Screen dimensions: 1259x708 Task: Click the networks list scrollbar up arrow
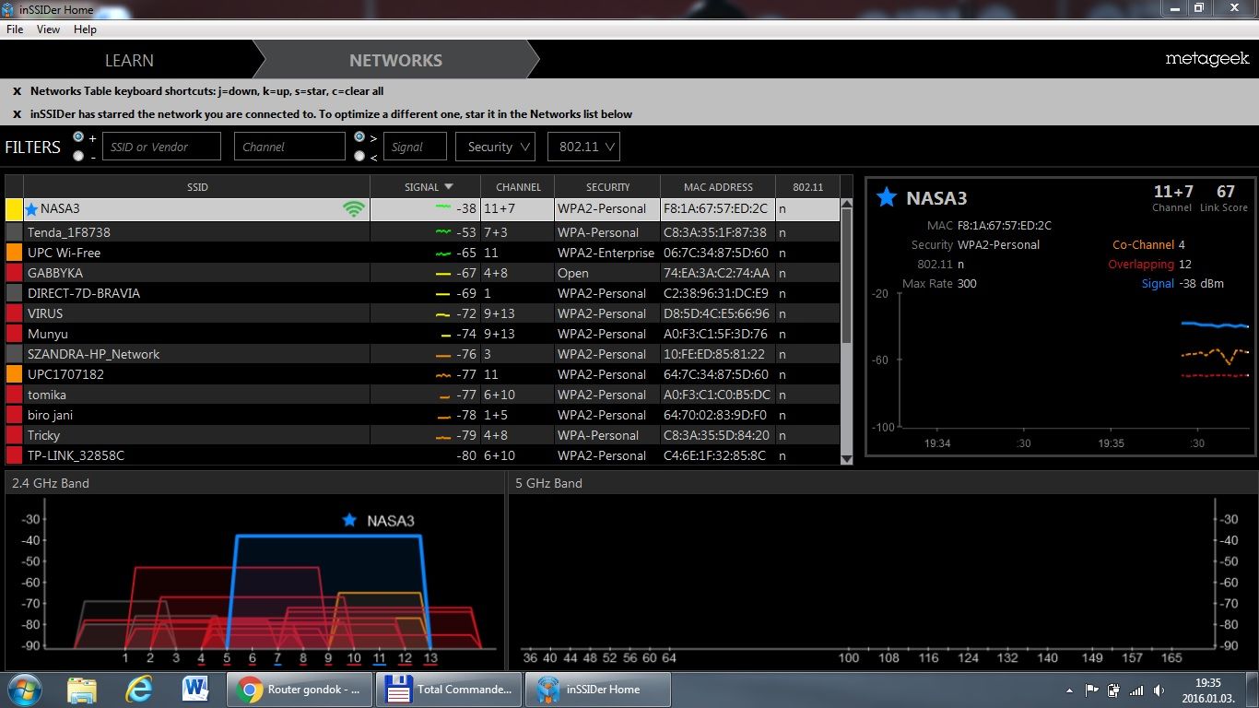(847, 205)
